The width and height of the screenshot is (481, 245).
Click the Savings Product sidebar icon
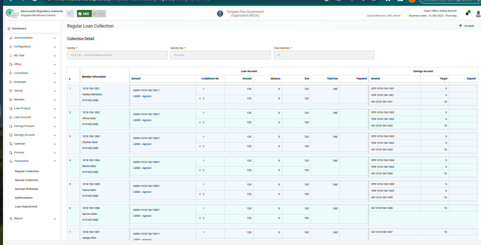11,126
